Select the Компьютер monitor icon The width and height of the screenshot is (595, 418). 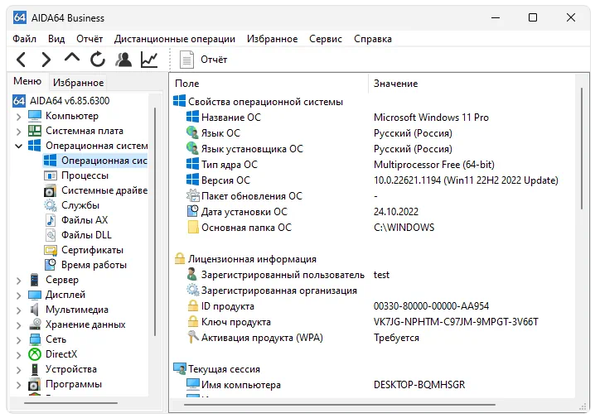click(35, 116)
